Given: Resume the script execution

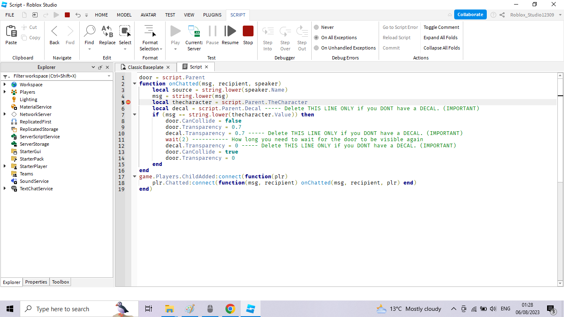Looking at the screenshot, I should (x=230, y=31).
